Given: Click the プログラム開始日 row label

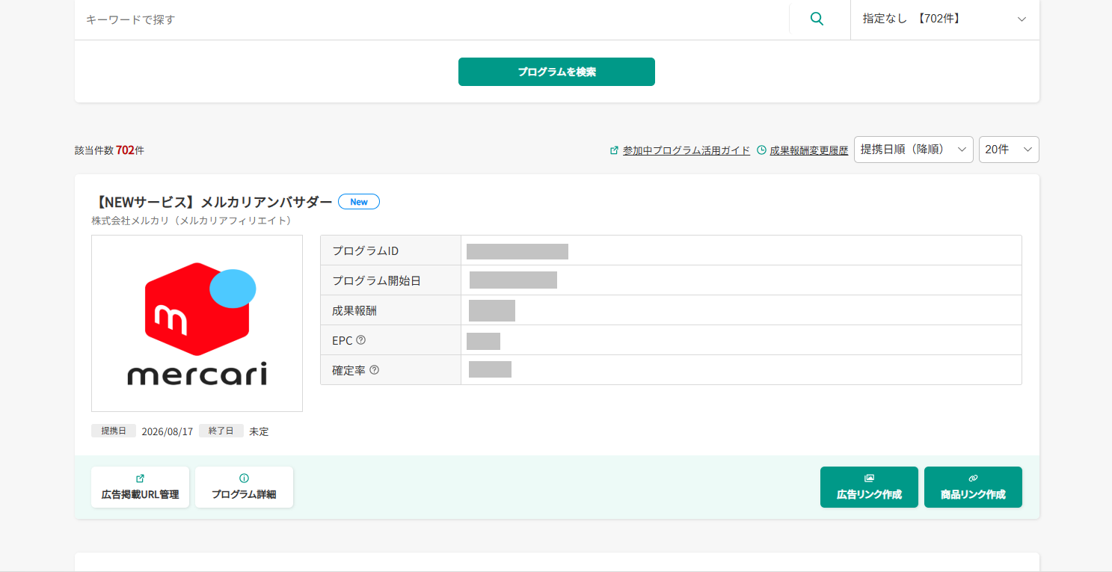Looking at the screenshot, I should [377, 280].
